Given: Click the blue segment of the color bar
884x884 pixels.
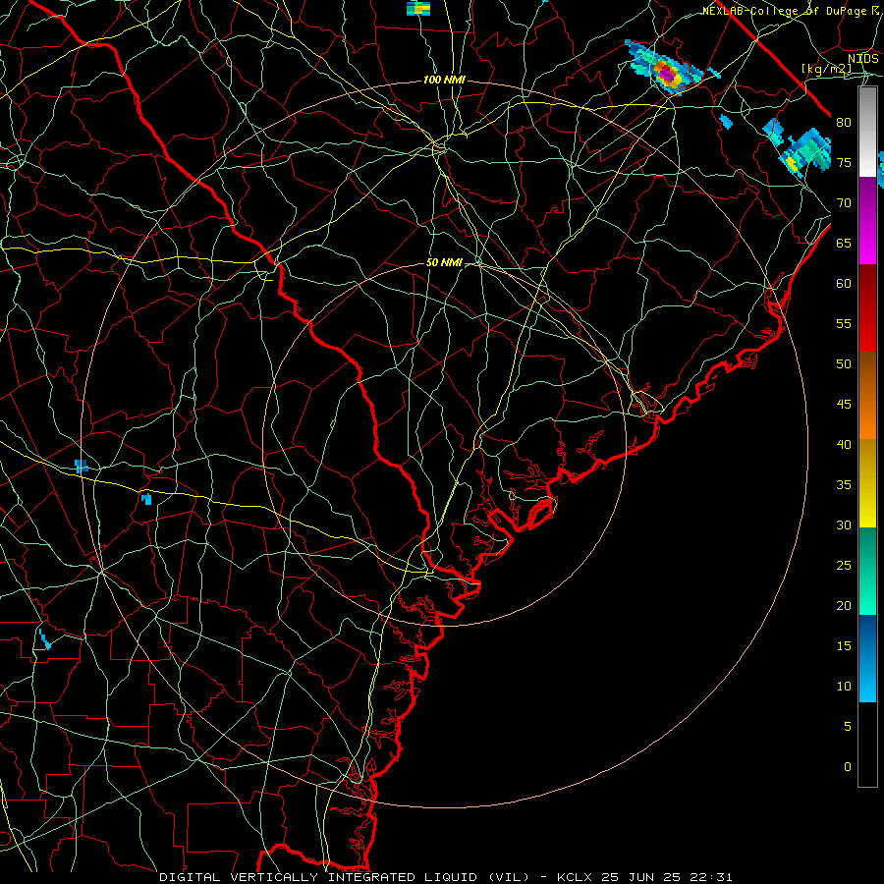Looking at the screenshot, I should click(867, 658).
